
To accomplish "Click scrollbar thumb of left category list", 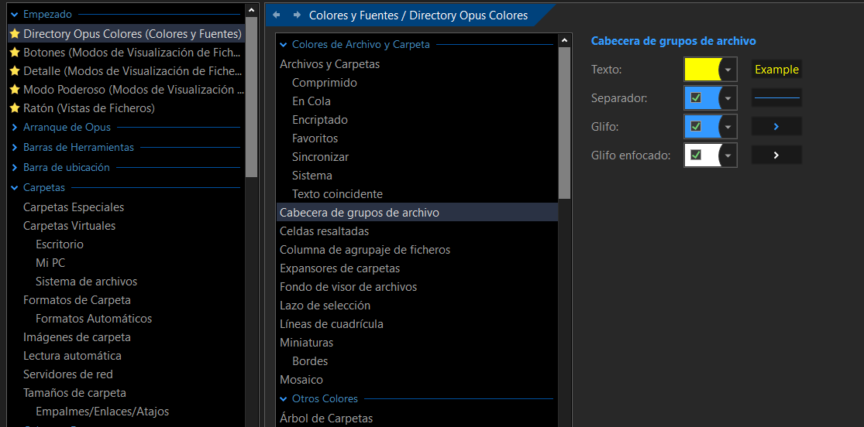I will point(252,97).
